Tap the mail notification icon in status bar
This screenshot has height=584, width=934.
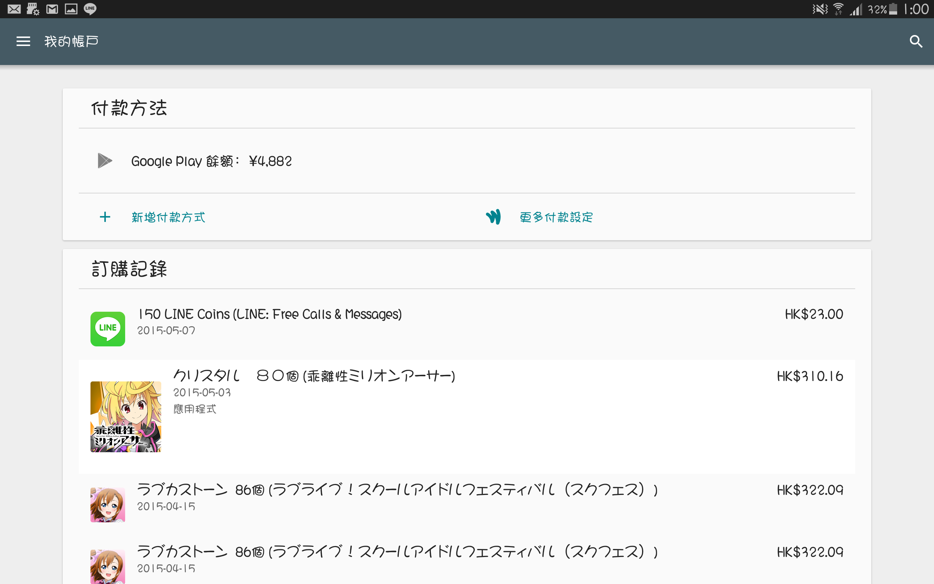[x=14, y=9]
